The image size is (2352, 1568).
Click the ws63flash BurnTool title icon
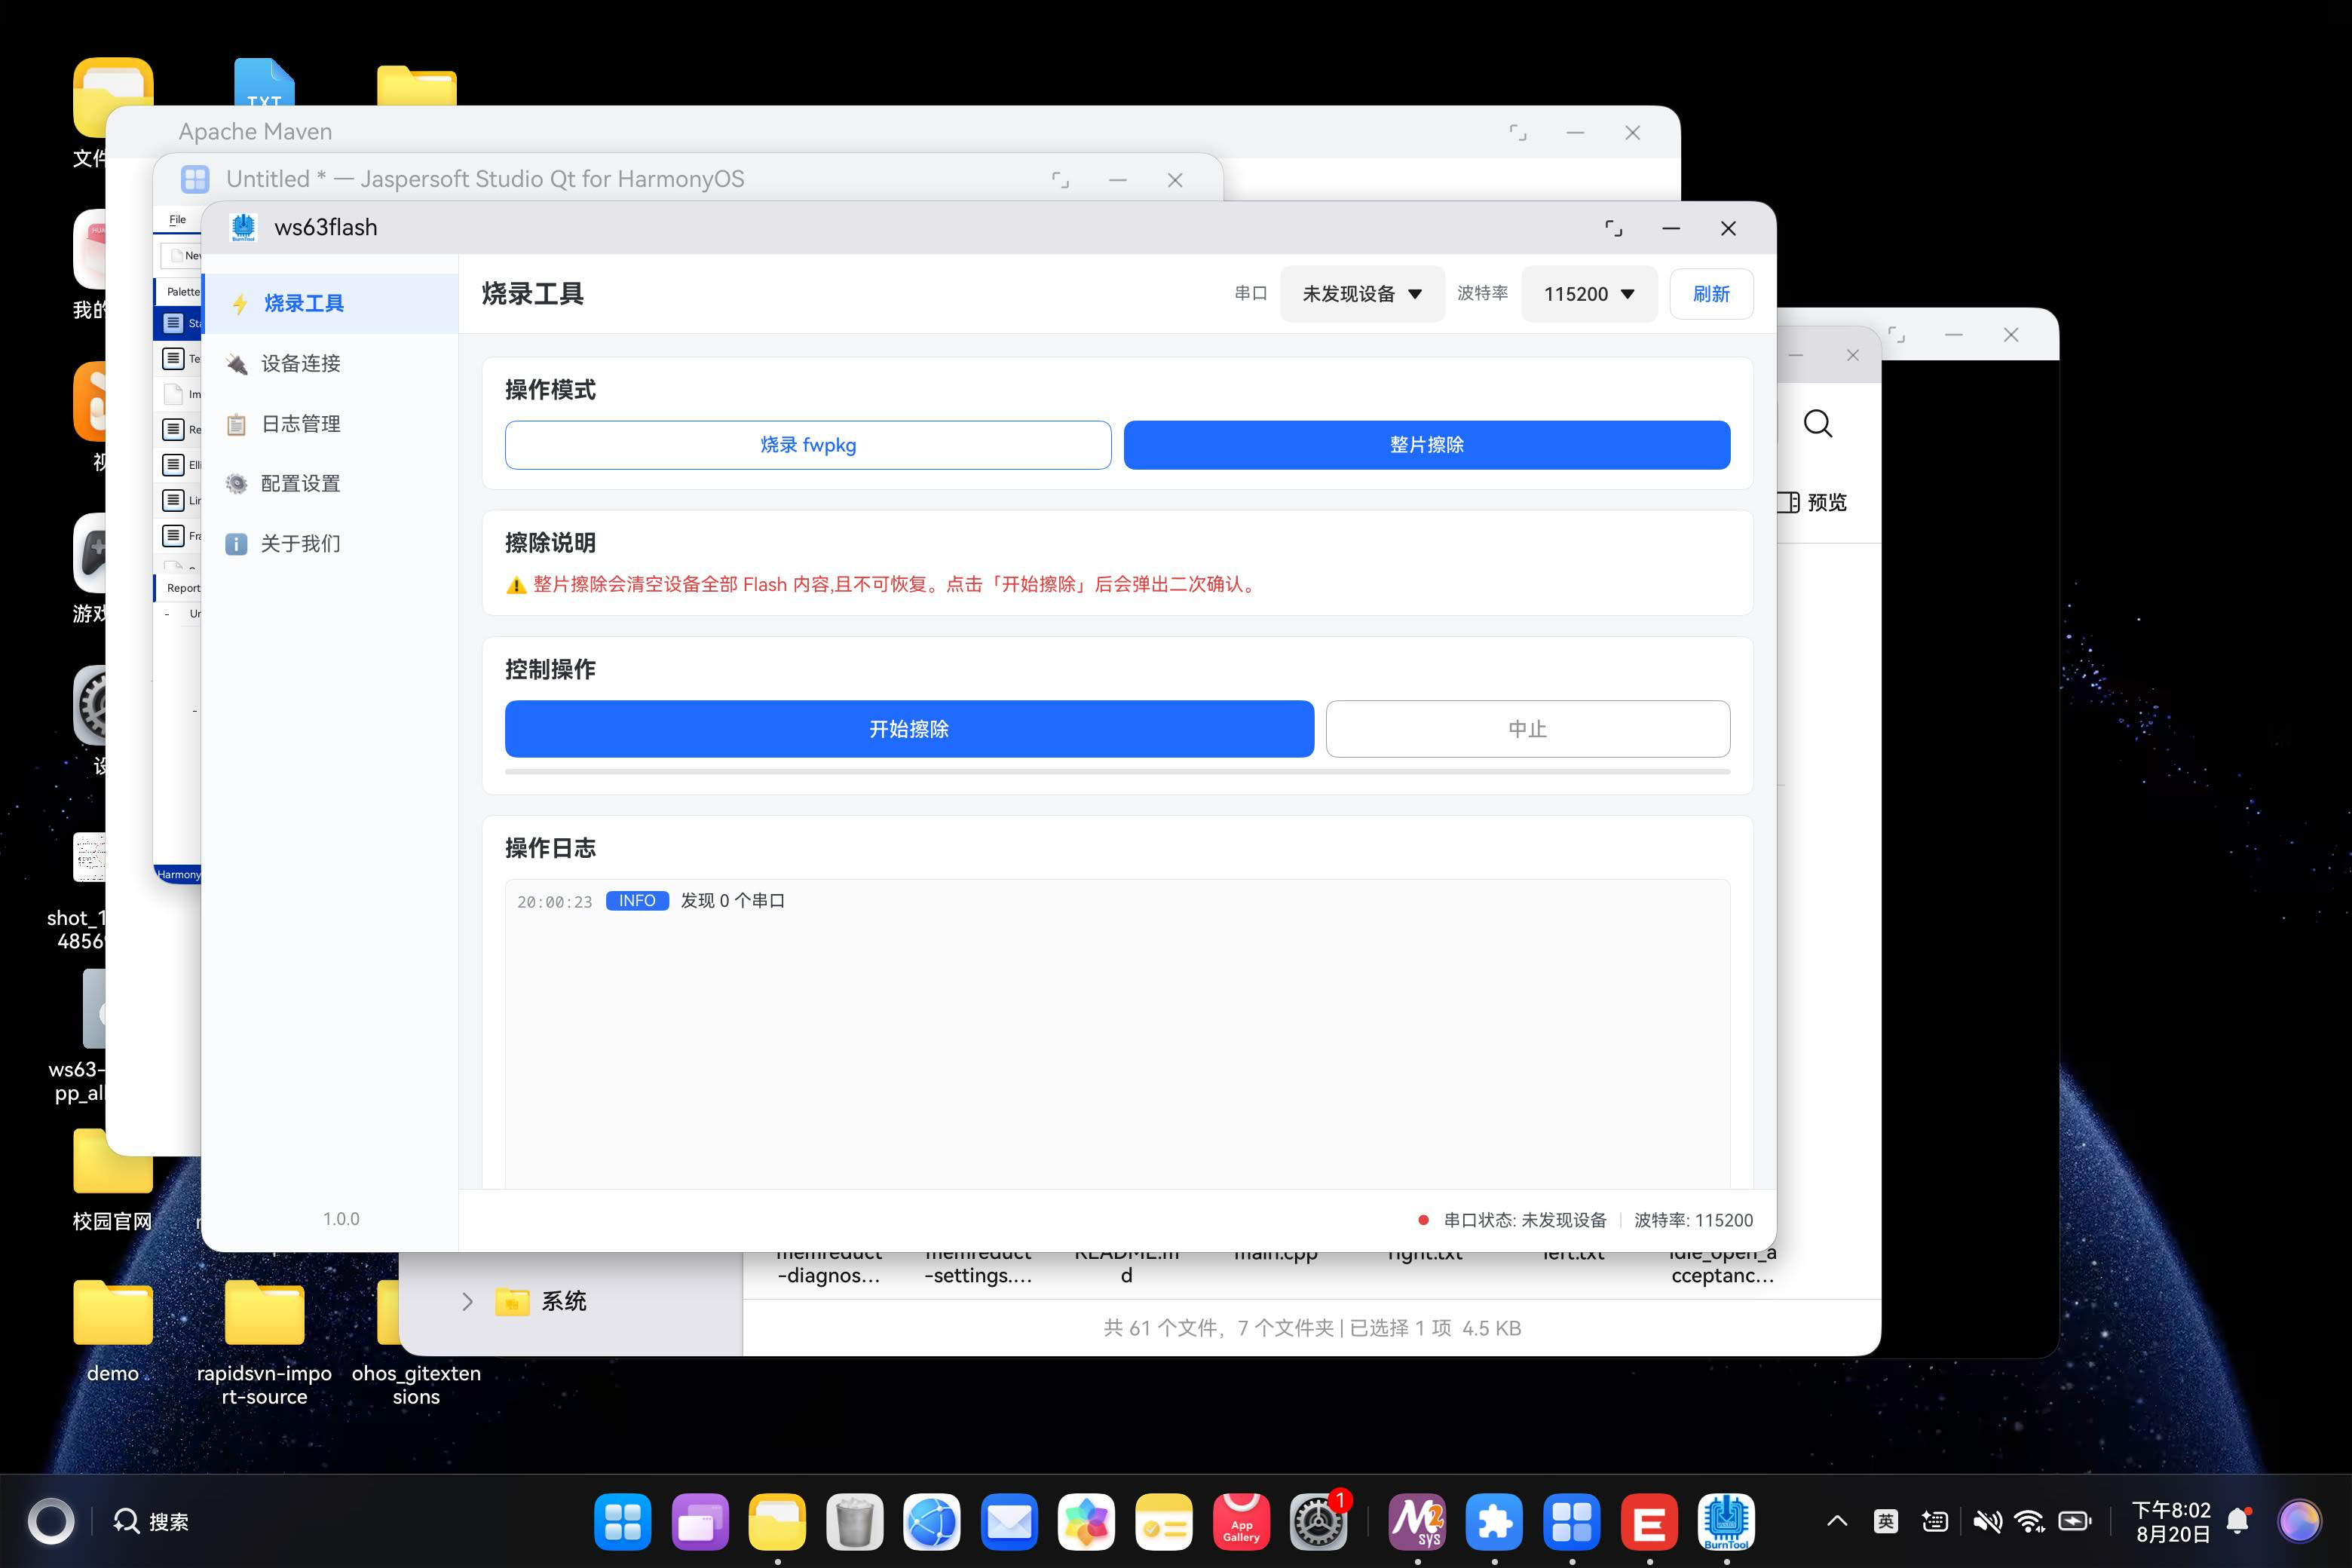pos(243,228)
